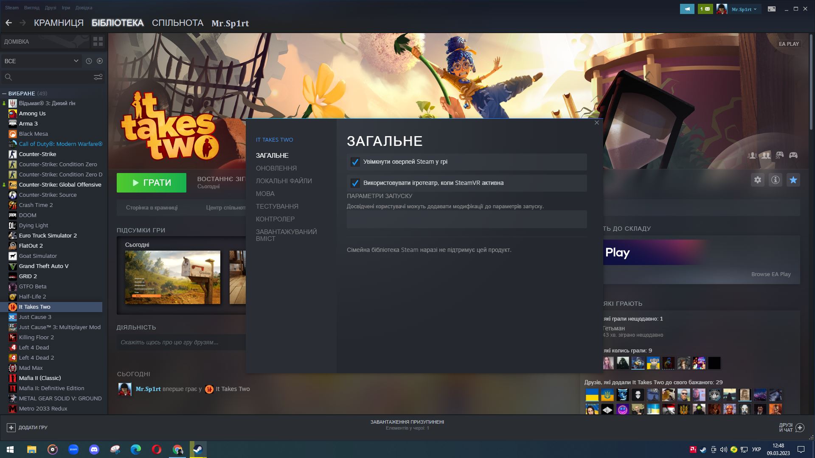Open the Друзі menu
Viewport: 815px width, 458px height.
51,8
